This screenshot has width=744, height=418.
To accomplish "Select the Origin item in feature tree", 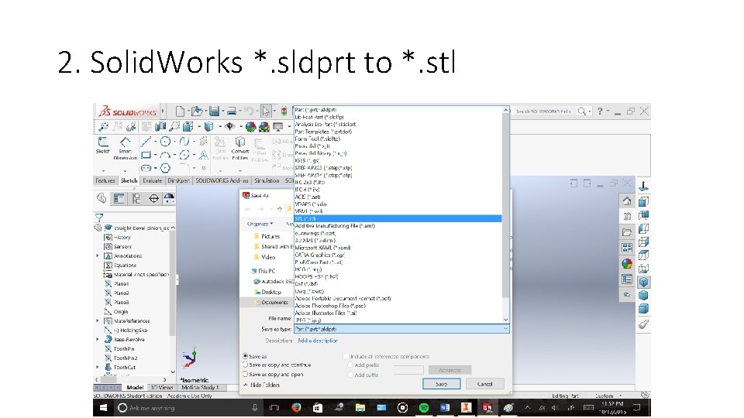I will pos(121,311).
